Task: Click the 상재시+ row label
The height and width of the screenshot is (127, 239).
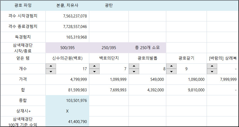Action: (23, 111)
